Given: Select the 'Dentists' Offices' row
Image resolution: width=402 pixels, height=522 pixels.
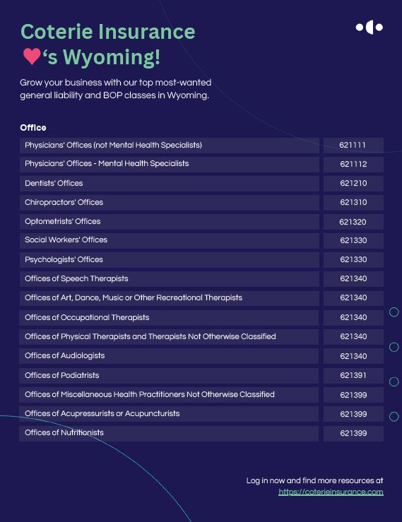Looking at the screenshot, I should (169, 184).
